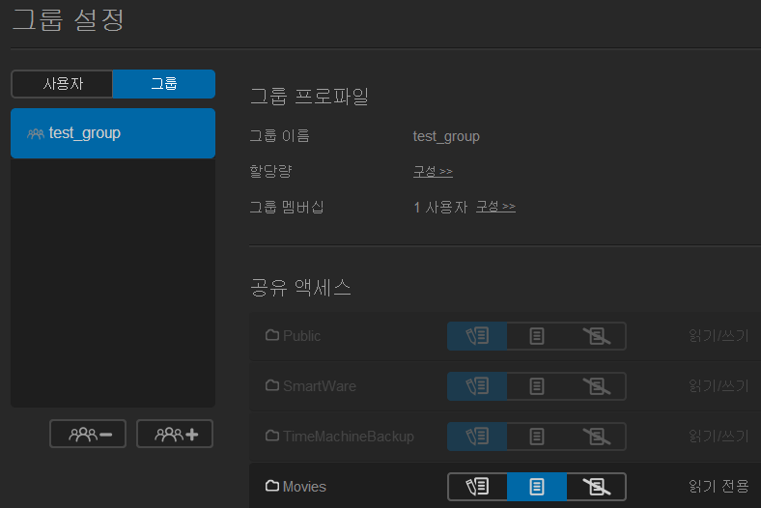Set Movies share to no access
761x508 pixels.
596,487
